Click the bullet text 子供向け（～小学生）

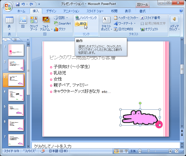click(x=72, y=67)
